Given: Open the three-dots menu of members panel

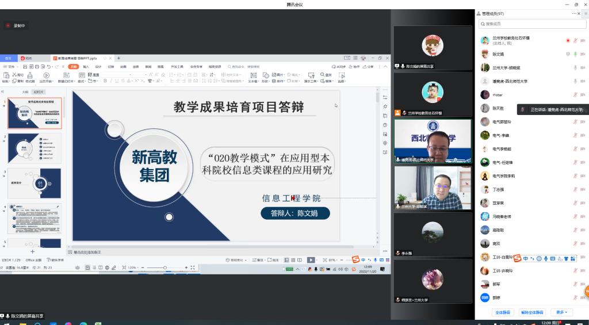Looking at the screenshot, I should point(573,13).
